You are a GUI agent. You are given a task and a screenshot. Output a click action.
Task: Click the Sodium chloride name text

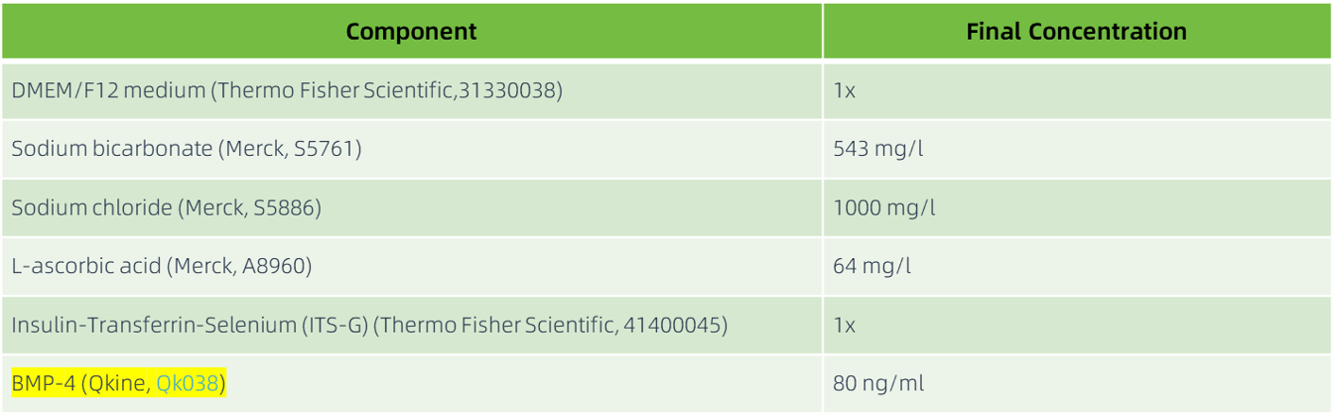click(91, 208)
